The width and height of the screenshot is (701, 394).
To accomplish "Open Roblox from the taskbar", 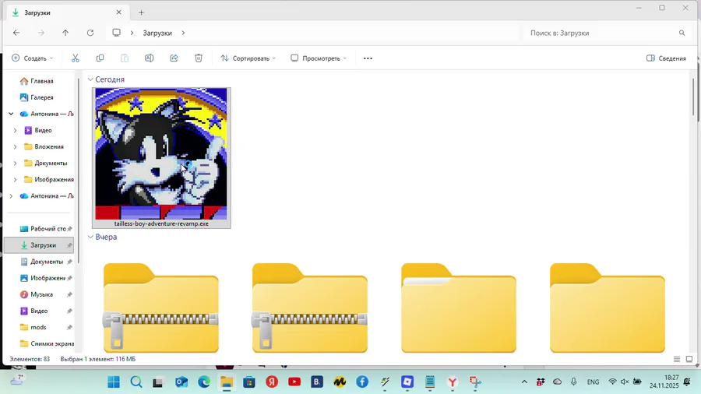I will tap(407, 382).
